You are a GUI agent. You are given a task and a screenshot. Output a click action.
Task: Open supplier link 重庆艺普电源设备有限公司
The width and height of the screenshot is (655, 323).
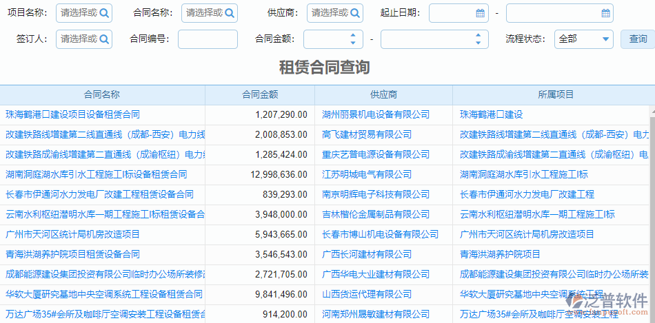click(376, 154)
